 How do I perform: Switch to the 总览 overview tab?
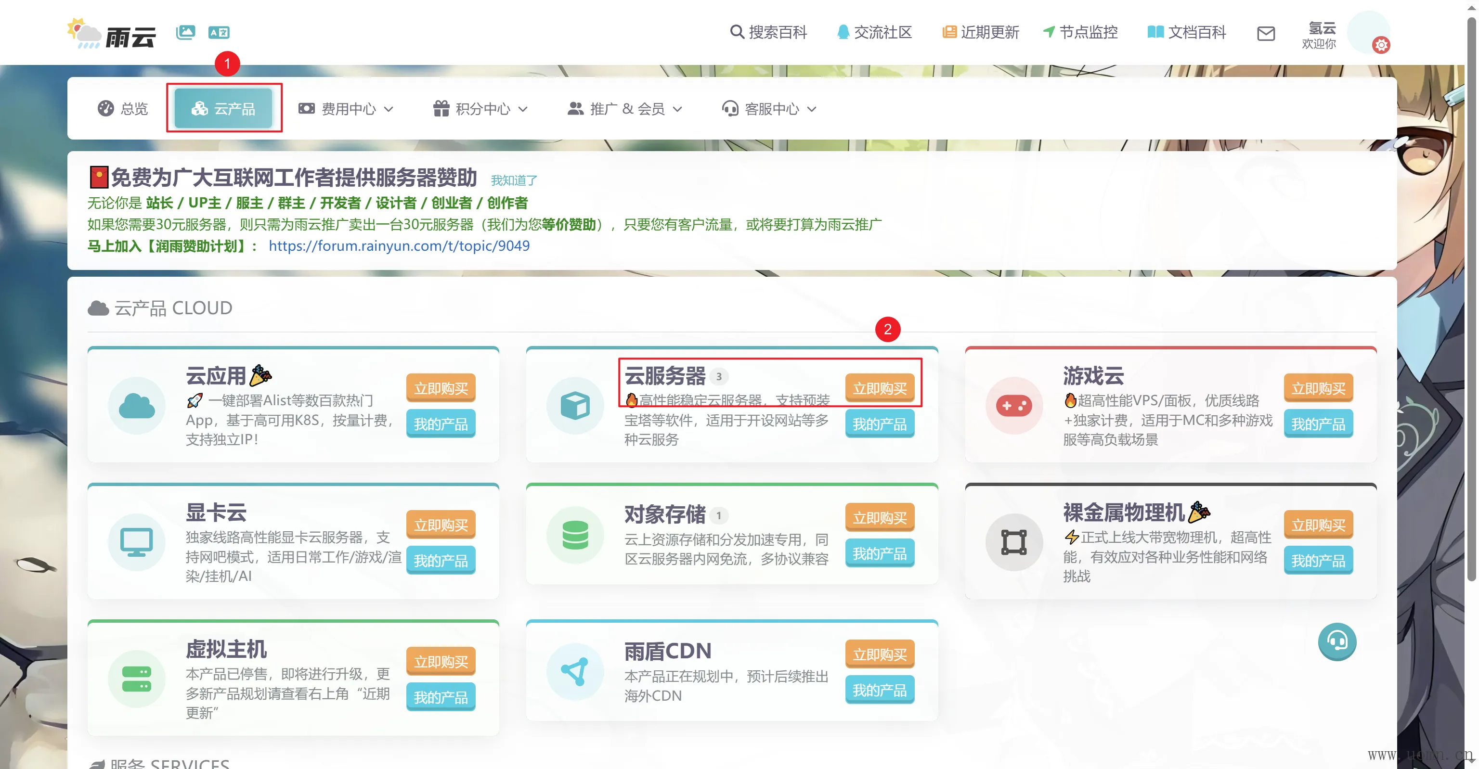(x=123, y=108)
